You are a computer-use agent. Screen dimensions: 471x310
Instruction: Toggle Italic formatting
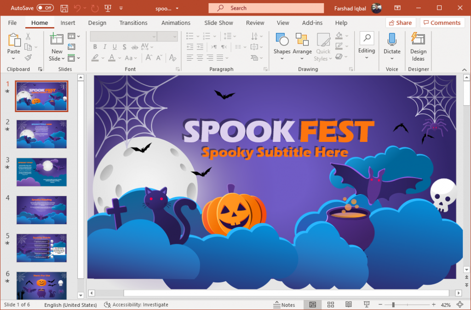pyautogui.click(x=104, y=47)
